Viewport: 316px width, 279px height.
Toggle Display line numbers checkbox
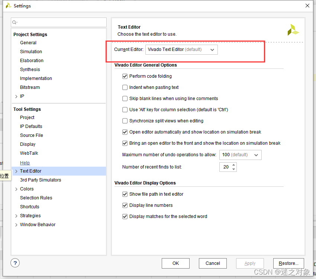pyautogui.click(x=125, y=205)
